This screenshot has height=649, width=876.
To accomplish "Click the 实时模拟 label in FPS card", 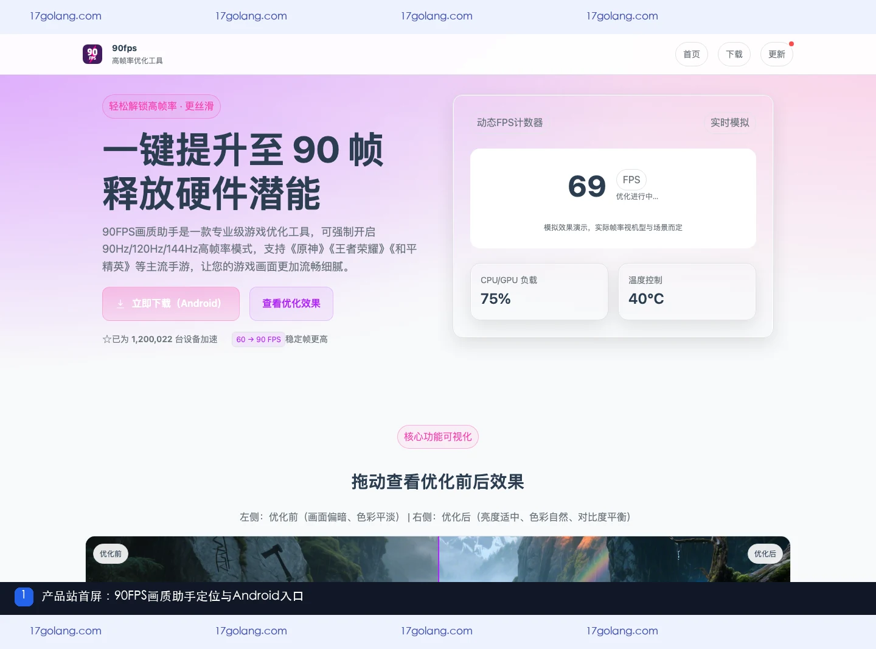I will (x=730, y=122).
